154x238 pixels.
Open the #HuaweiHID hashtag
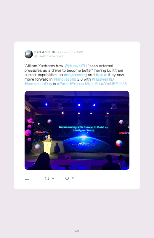(x=103, y=79)
